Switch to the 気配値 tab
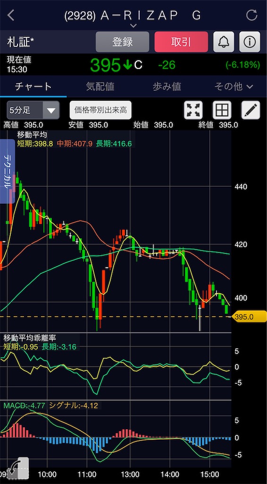Viewport: 267px width, 484px height. 100,87
